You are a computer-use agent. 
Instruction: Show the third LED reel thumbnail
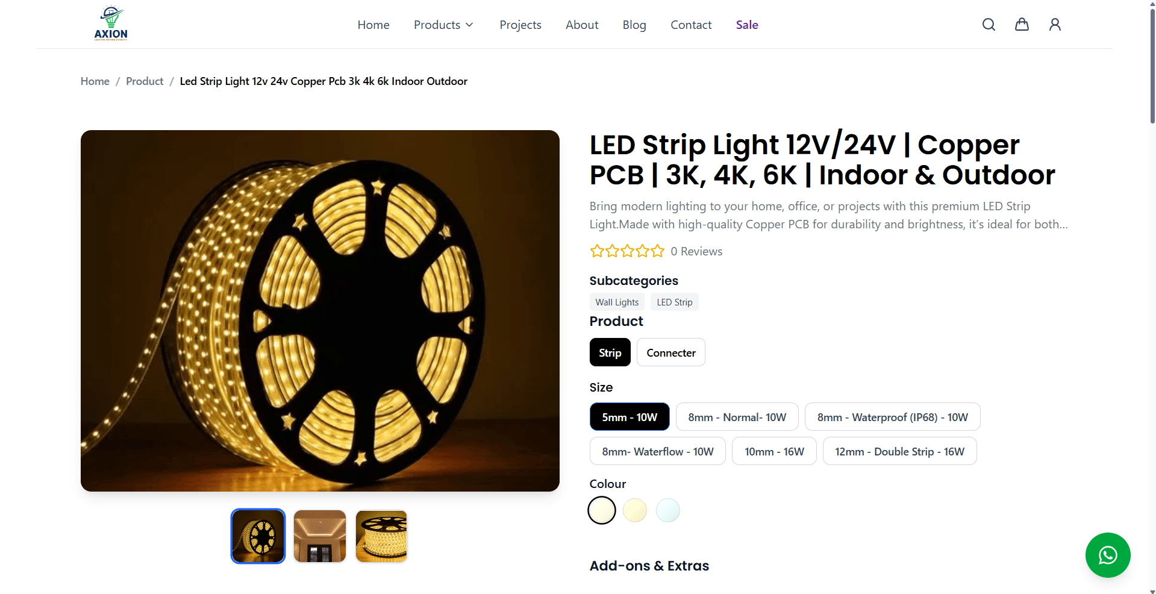point(381,536)
